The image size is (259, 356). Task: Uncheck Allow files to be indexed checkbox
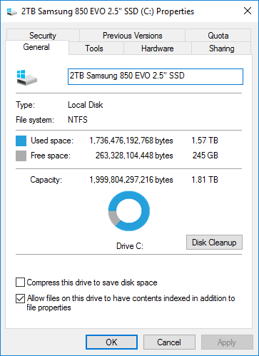coord(20,298)
